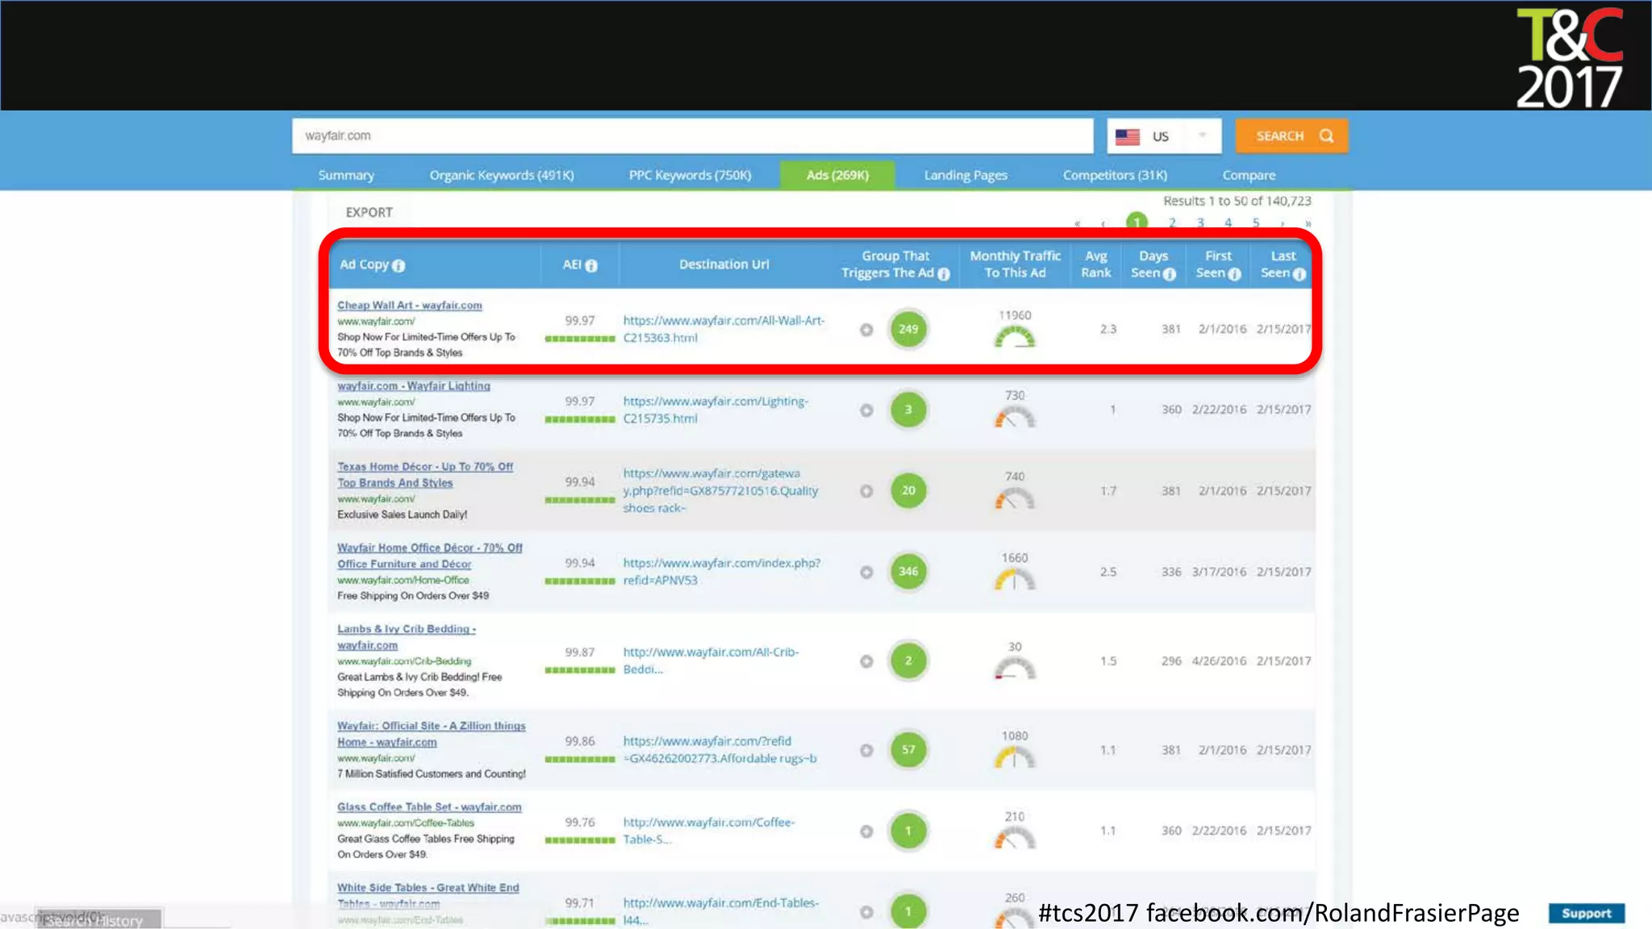
Task: Click the 346 keyword group green badge
Action: click(x=908, y=571)
